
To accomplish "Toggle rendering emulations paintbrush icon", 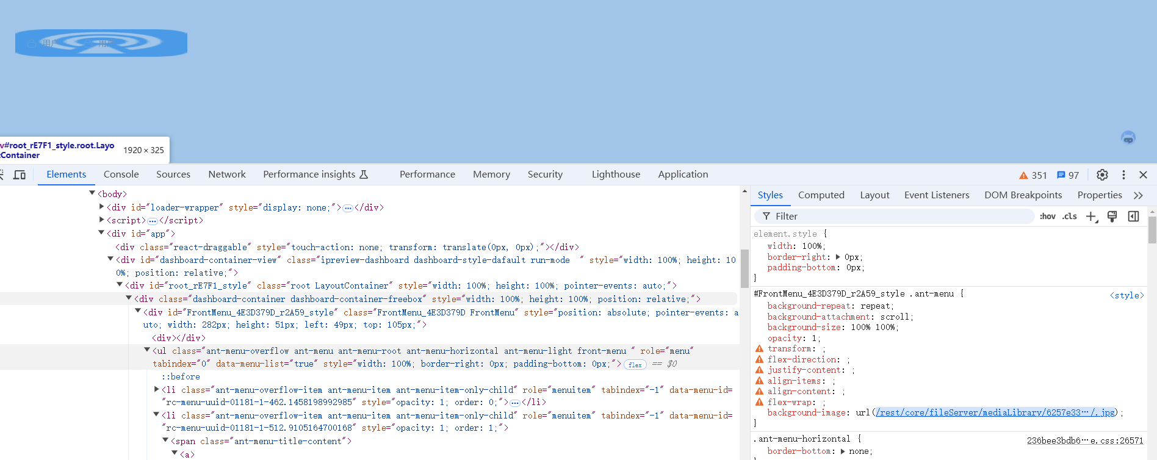I will pyautogui.click(x=1112, y=217).
